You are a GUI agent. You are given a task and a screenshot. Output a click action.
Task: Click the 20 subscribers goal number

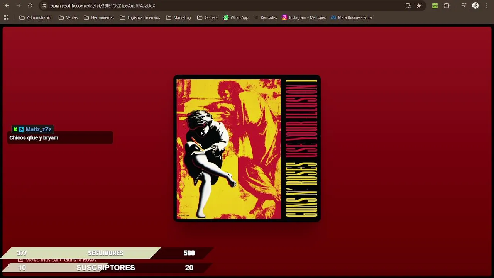pos(189,268)
